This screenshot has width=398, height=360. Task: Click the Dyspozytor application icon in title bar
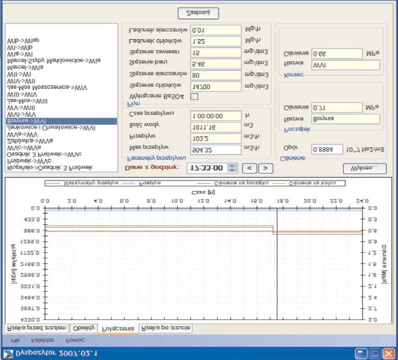8,353
